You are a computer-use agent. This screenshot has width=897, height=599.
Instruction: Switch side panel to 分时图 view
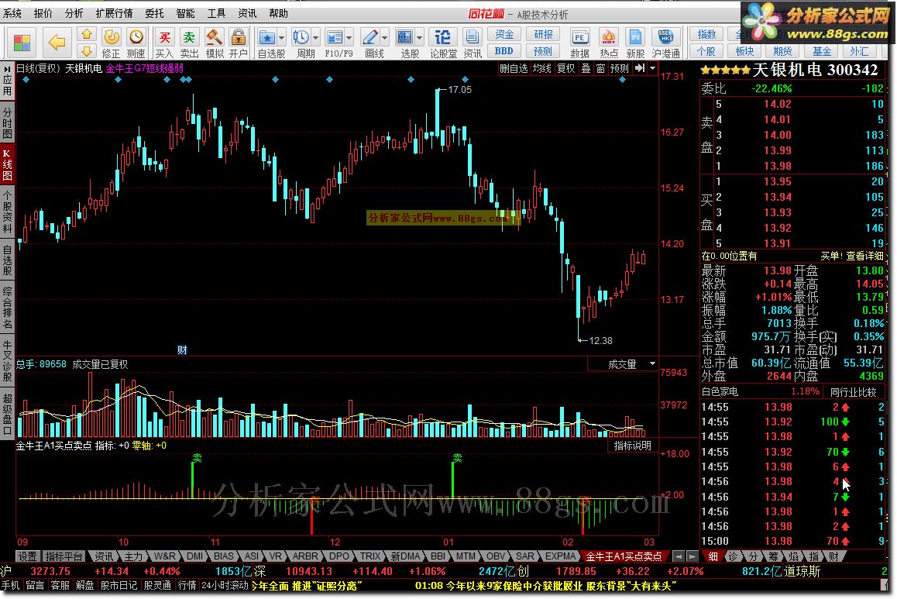[7, 122]
